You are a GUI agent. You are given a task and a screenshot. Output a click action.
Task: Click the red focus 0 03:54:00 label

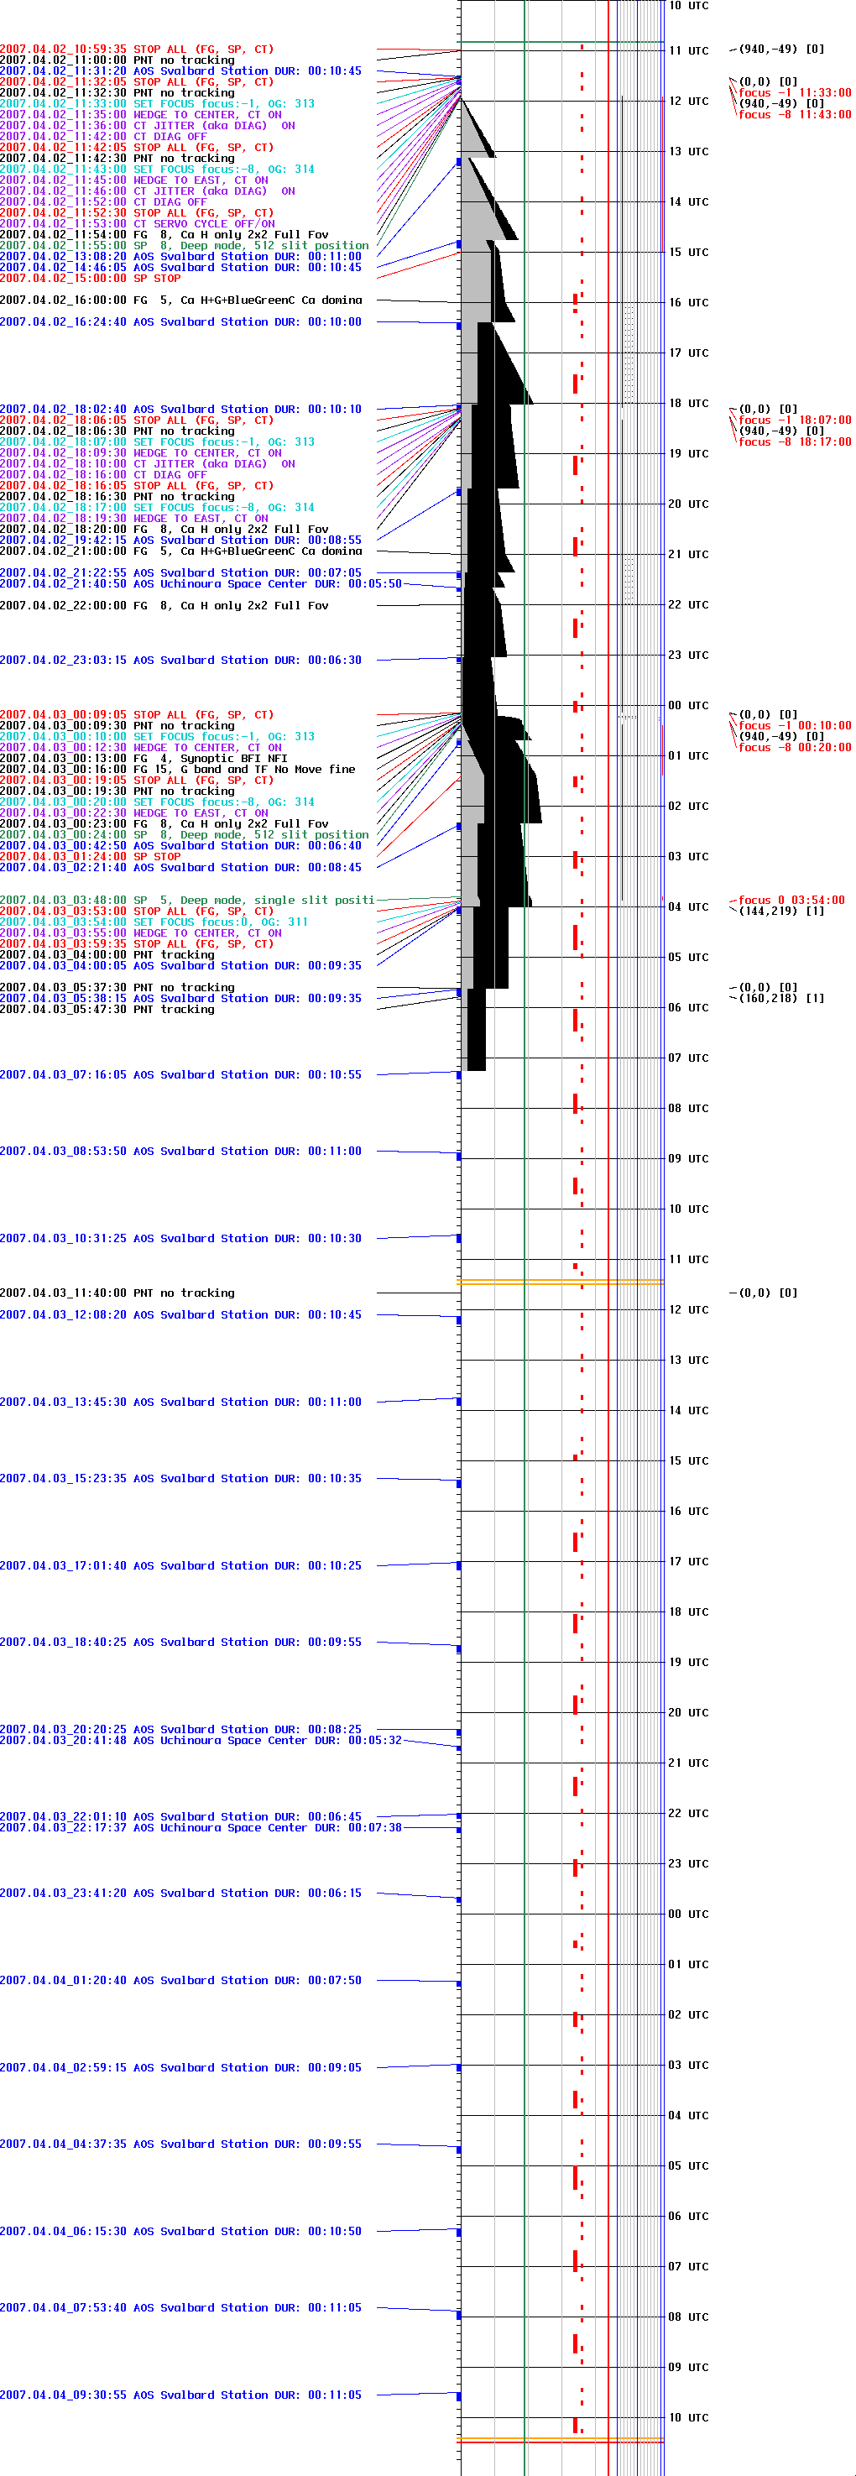coord(791,901)
